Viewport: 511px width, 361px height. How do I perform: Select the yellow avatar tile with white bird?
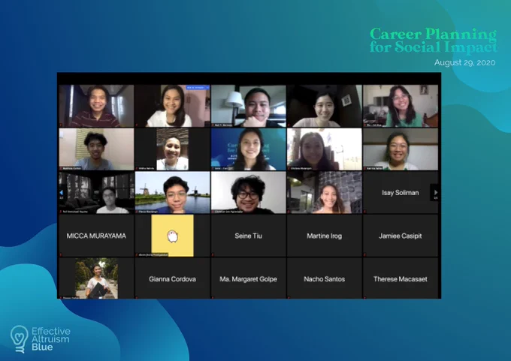172,236
